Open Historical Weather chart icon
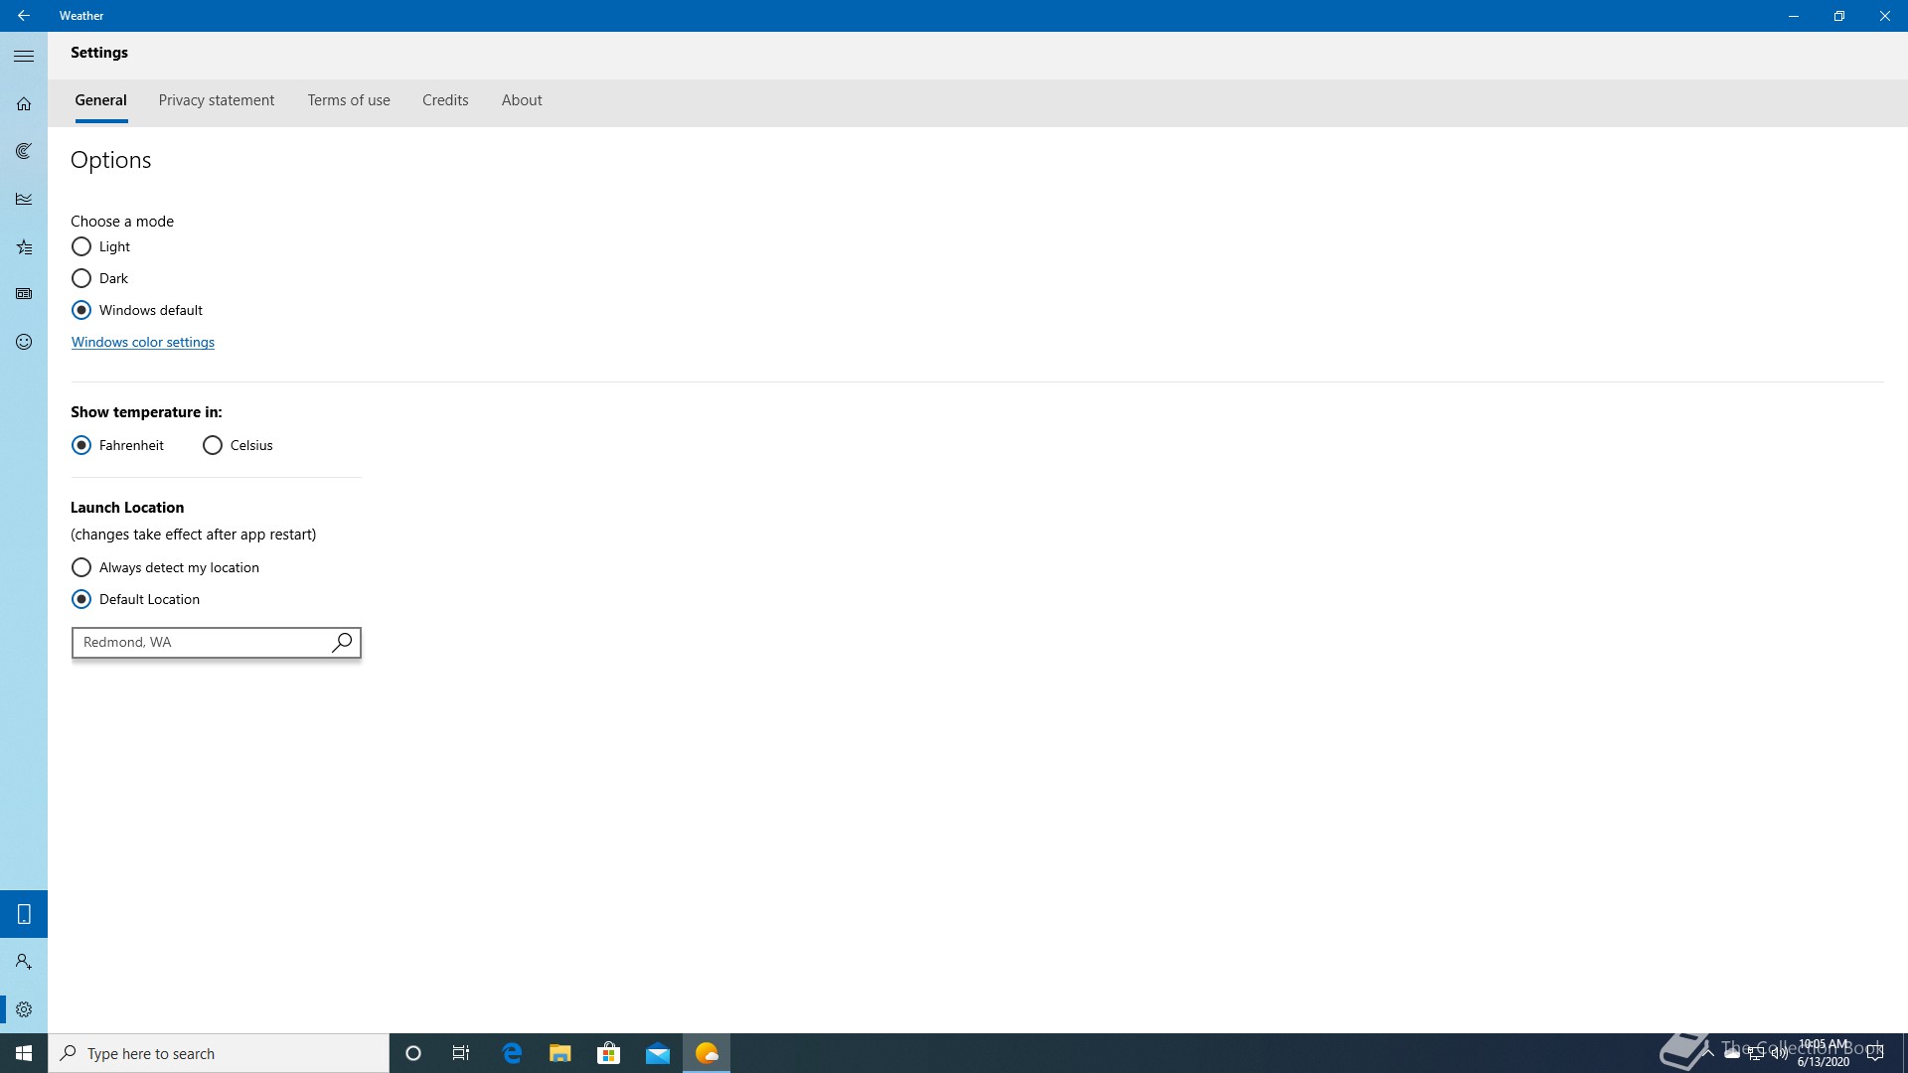This screenshot has width=1908, height=1073. coord(24,199)
